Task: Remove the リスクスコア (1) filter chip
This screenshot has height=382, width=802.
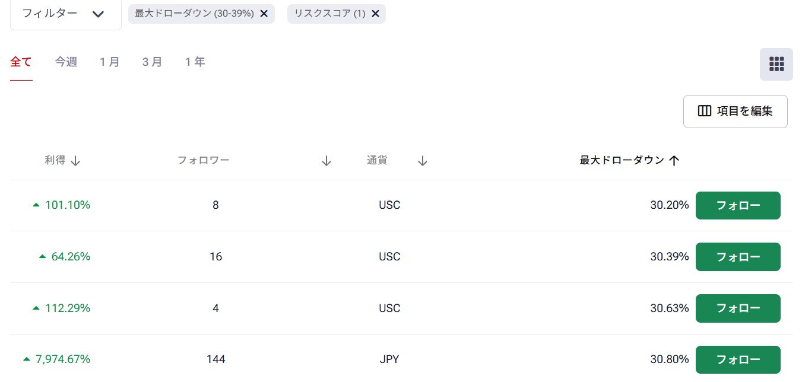Action: tap(375, 14)
